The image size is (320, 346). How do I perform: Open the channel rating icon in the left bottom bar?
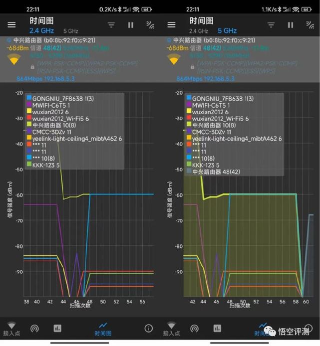(34, 329)
